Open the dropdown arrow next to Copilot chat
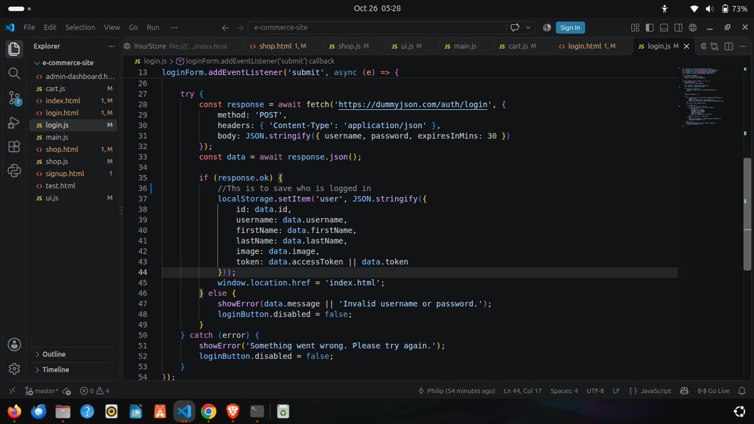This screenshot has height=424, width=754. point(528,28)
